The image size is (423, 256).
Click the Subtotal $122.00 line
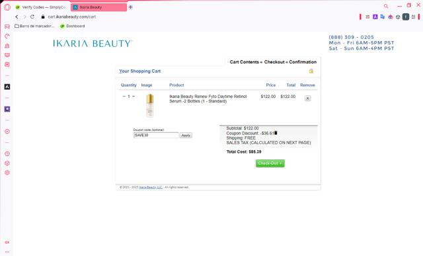(x=243, y=128)
